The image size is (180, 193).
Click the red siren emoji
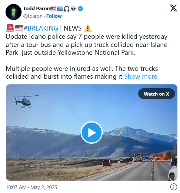point(10,28)
